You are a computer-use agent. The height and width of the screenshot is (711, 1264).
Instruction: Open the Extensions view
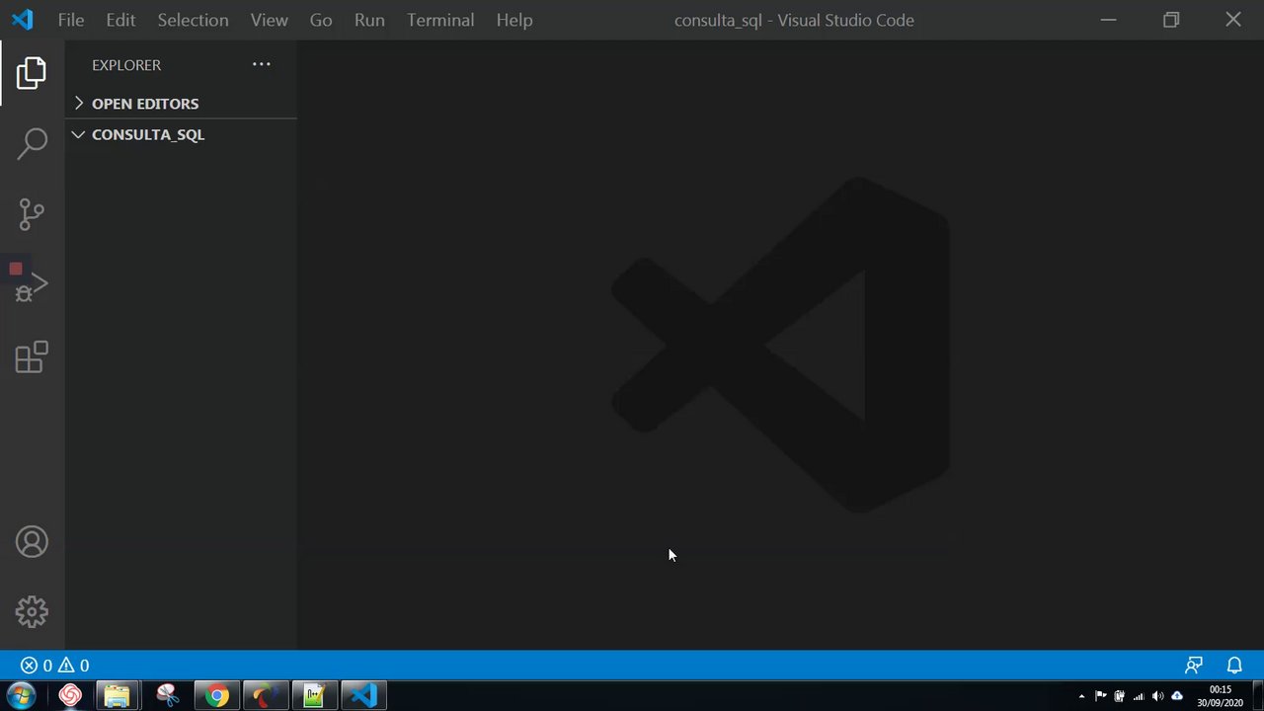point(32,357)
